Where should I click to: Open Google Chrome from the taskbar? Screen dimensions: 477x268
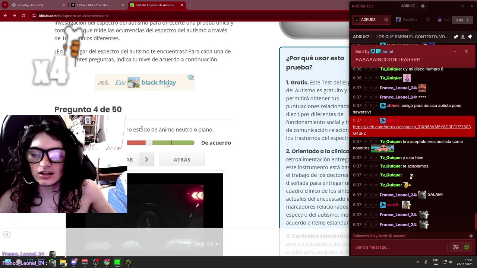[x=107, y=262]
